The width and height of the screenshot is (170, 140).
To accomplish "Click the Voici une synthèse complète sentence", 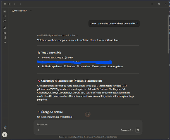I will click(x=78, y=40).
